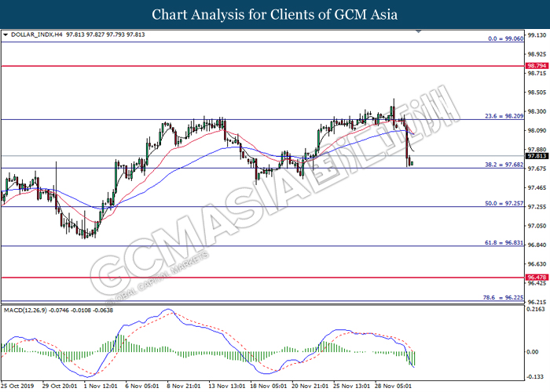
Task: Click the red 98.794 resistance price tag
Action: (536, 66)
